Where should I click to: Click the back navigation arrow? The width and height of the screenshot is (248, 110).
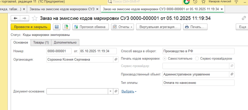click(x=15, y=18)
